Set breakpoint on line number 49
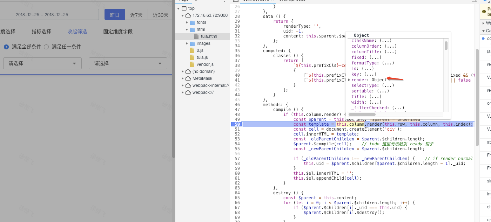The image size is (491, 222). click(x=237, y=119)
